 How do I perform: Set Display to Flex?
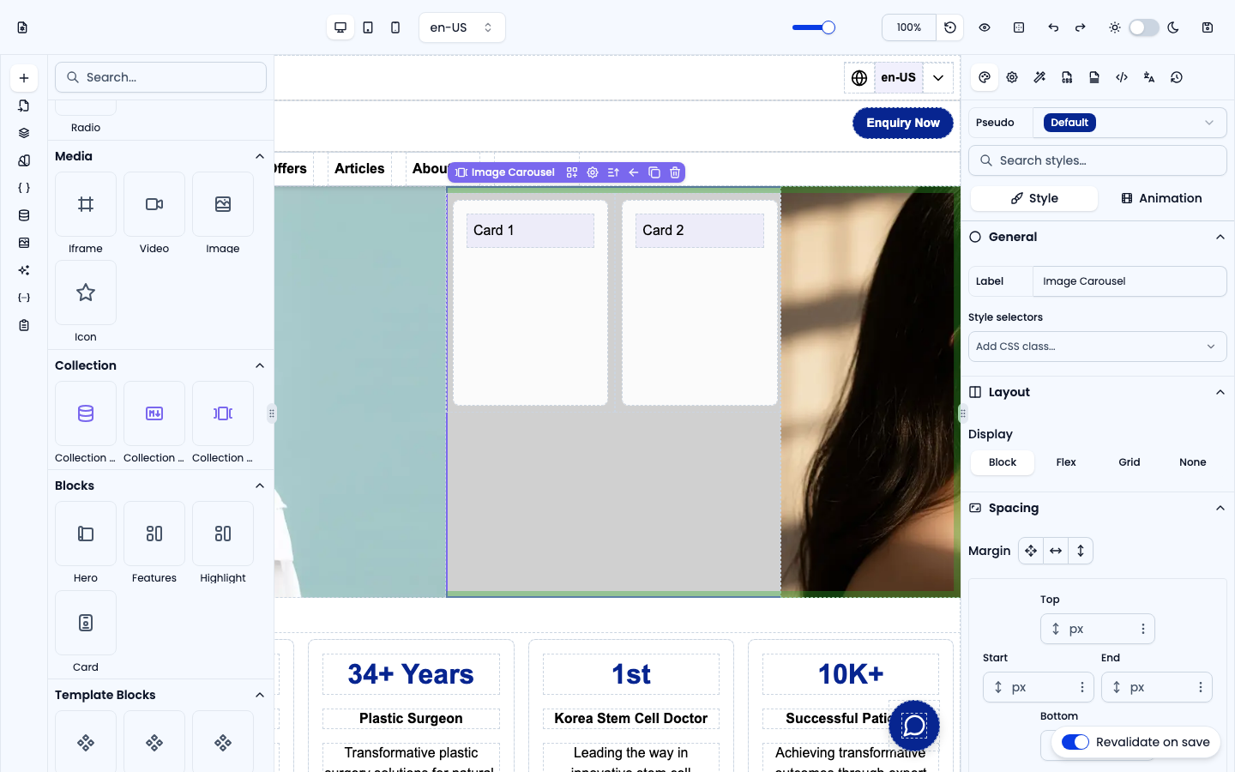(1066, 462)
